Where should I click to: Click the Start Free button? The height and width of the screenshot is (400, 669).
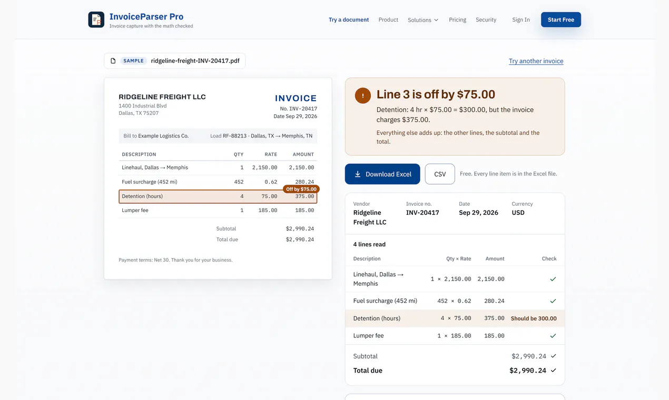561,19
